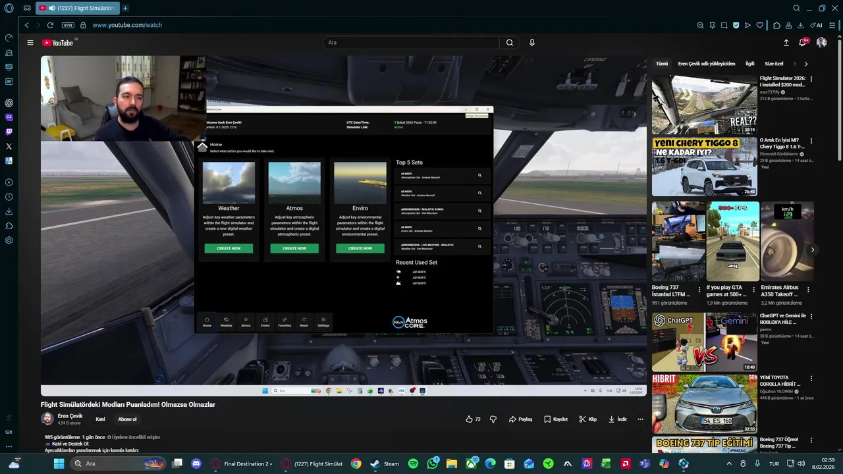Download the video via İndir
Viewport: 843px width, 474px height.
[617, 419]
